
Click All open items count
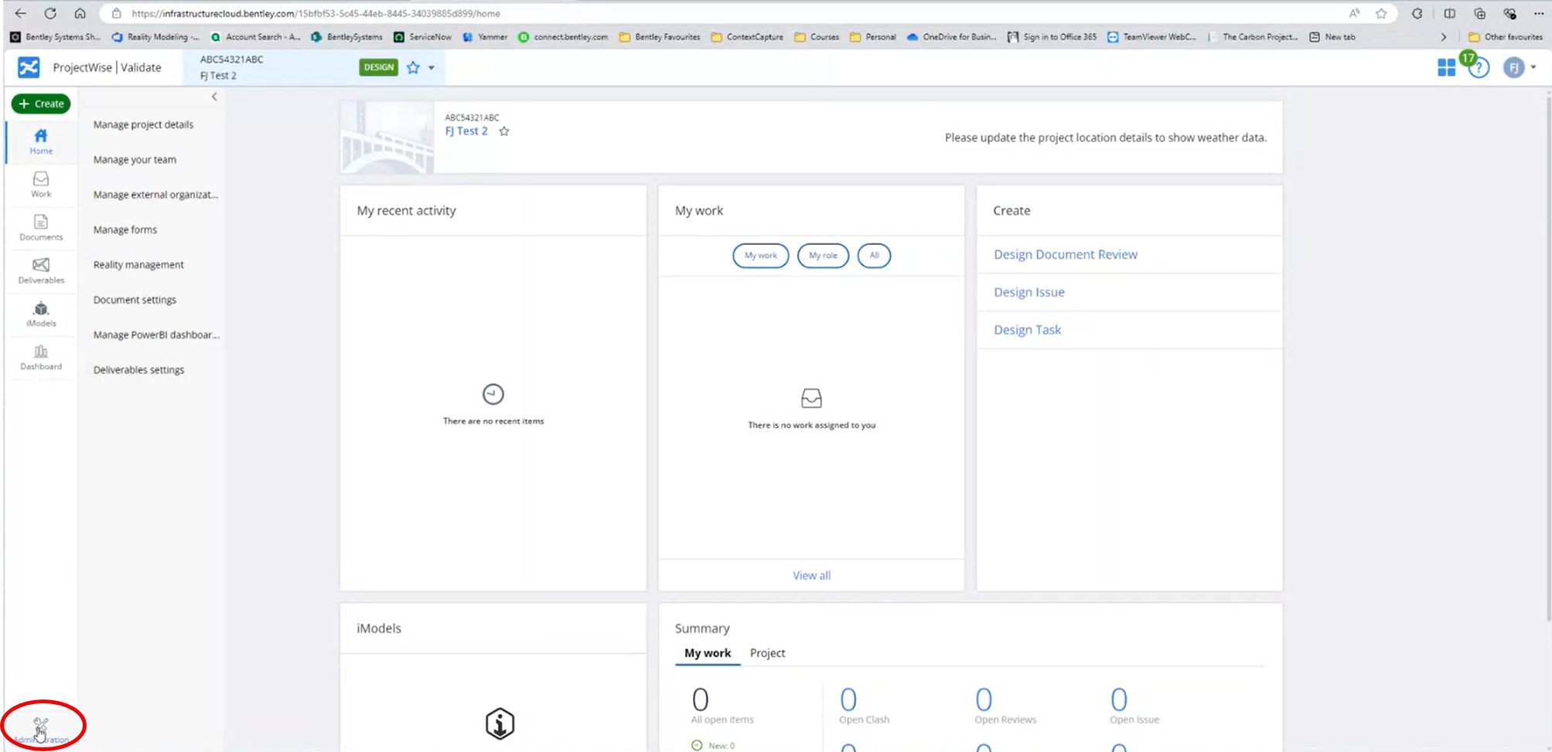tap(701, 699)
